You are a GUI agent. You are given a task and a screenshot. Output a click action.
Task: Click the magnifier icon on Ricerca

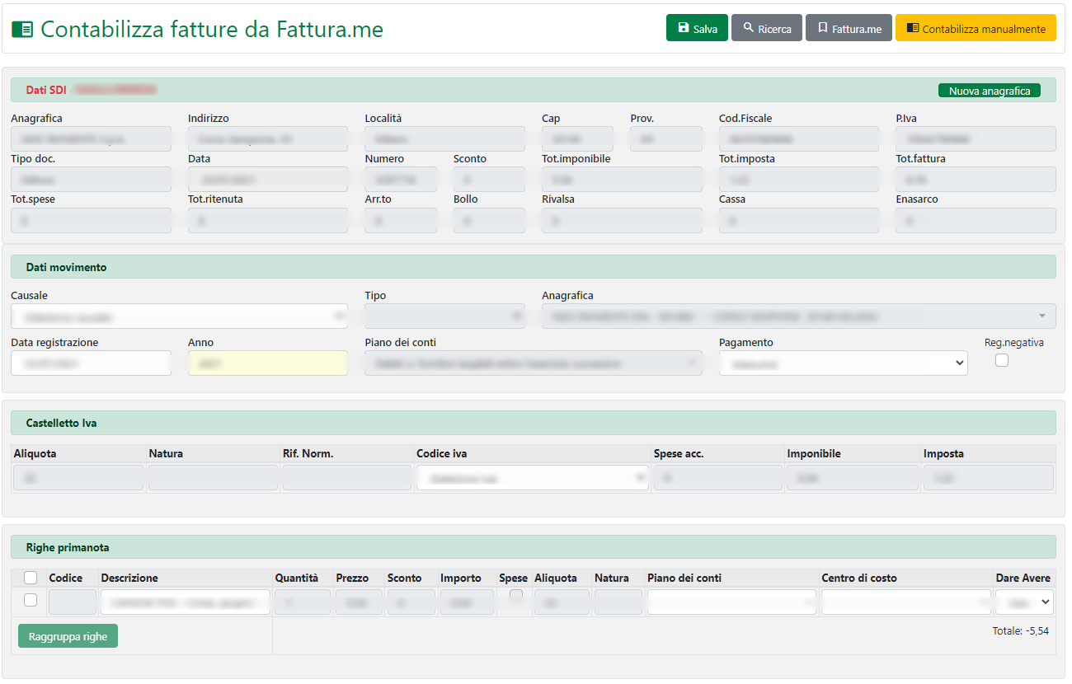[x=748, y=28]
